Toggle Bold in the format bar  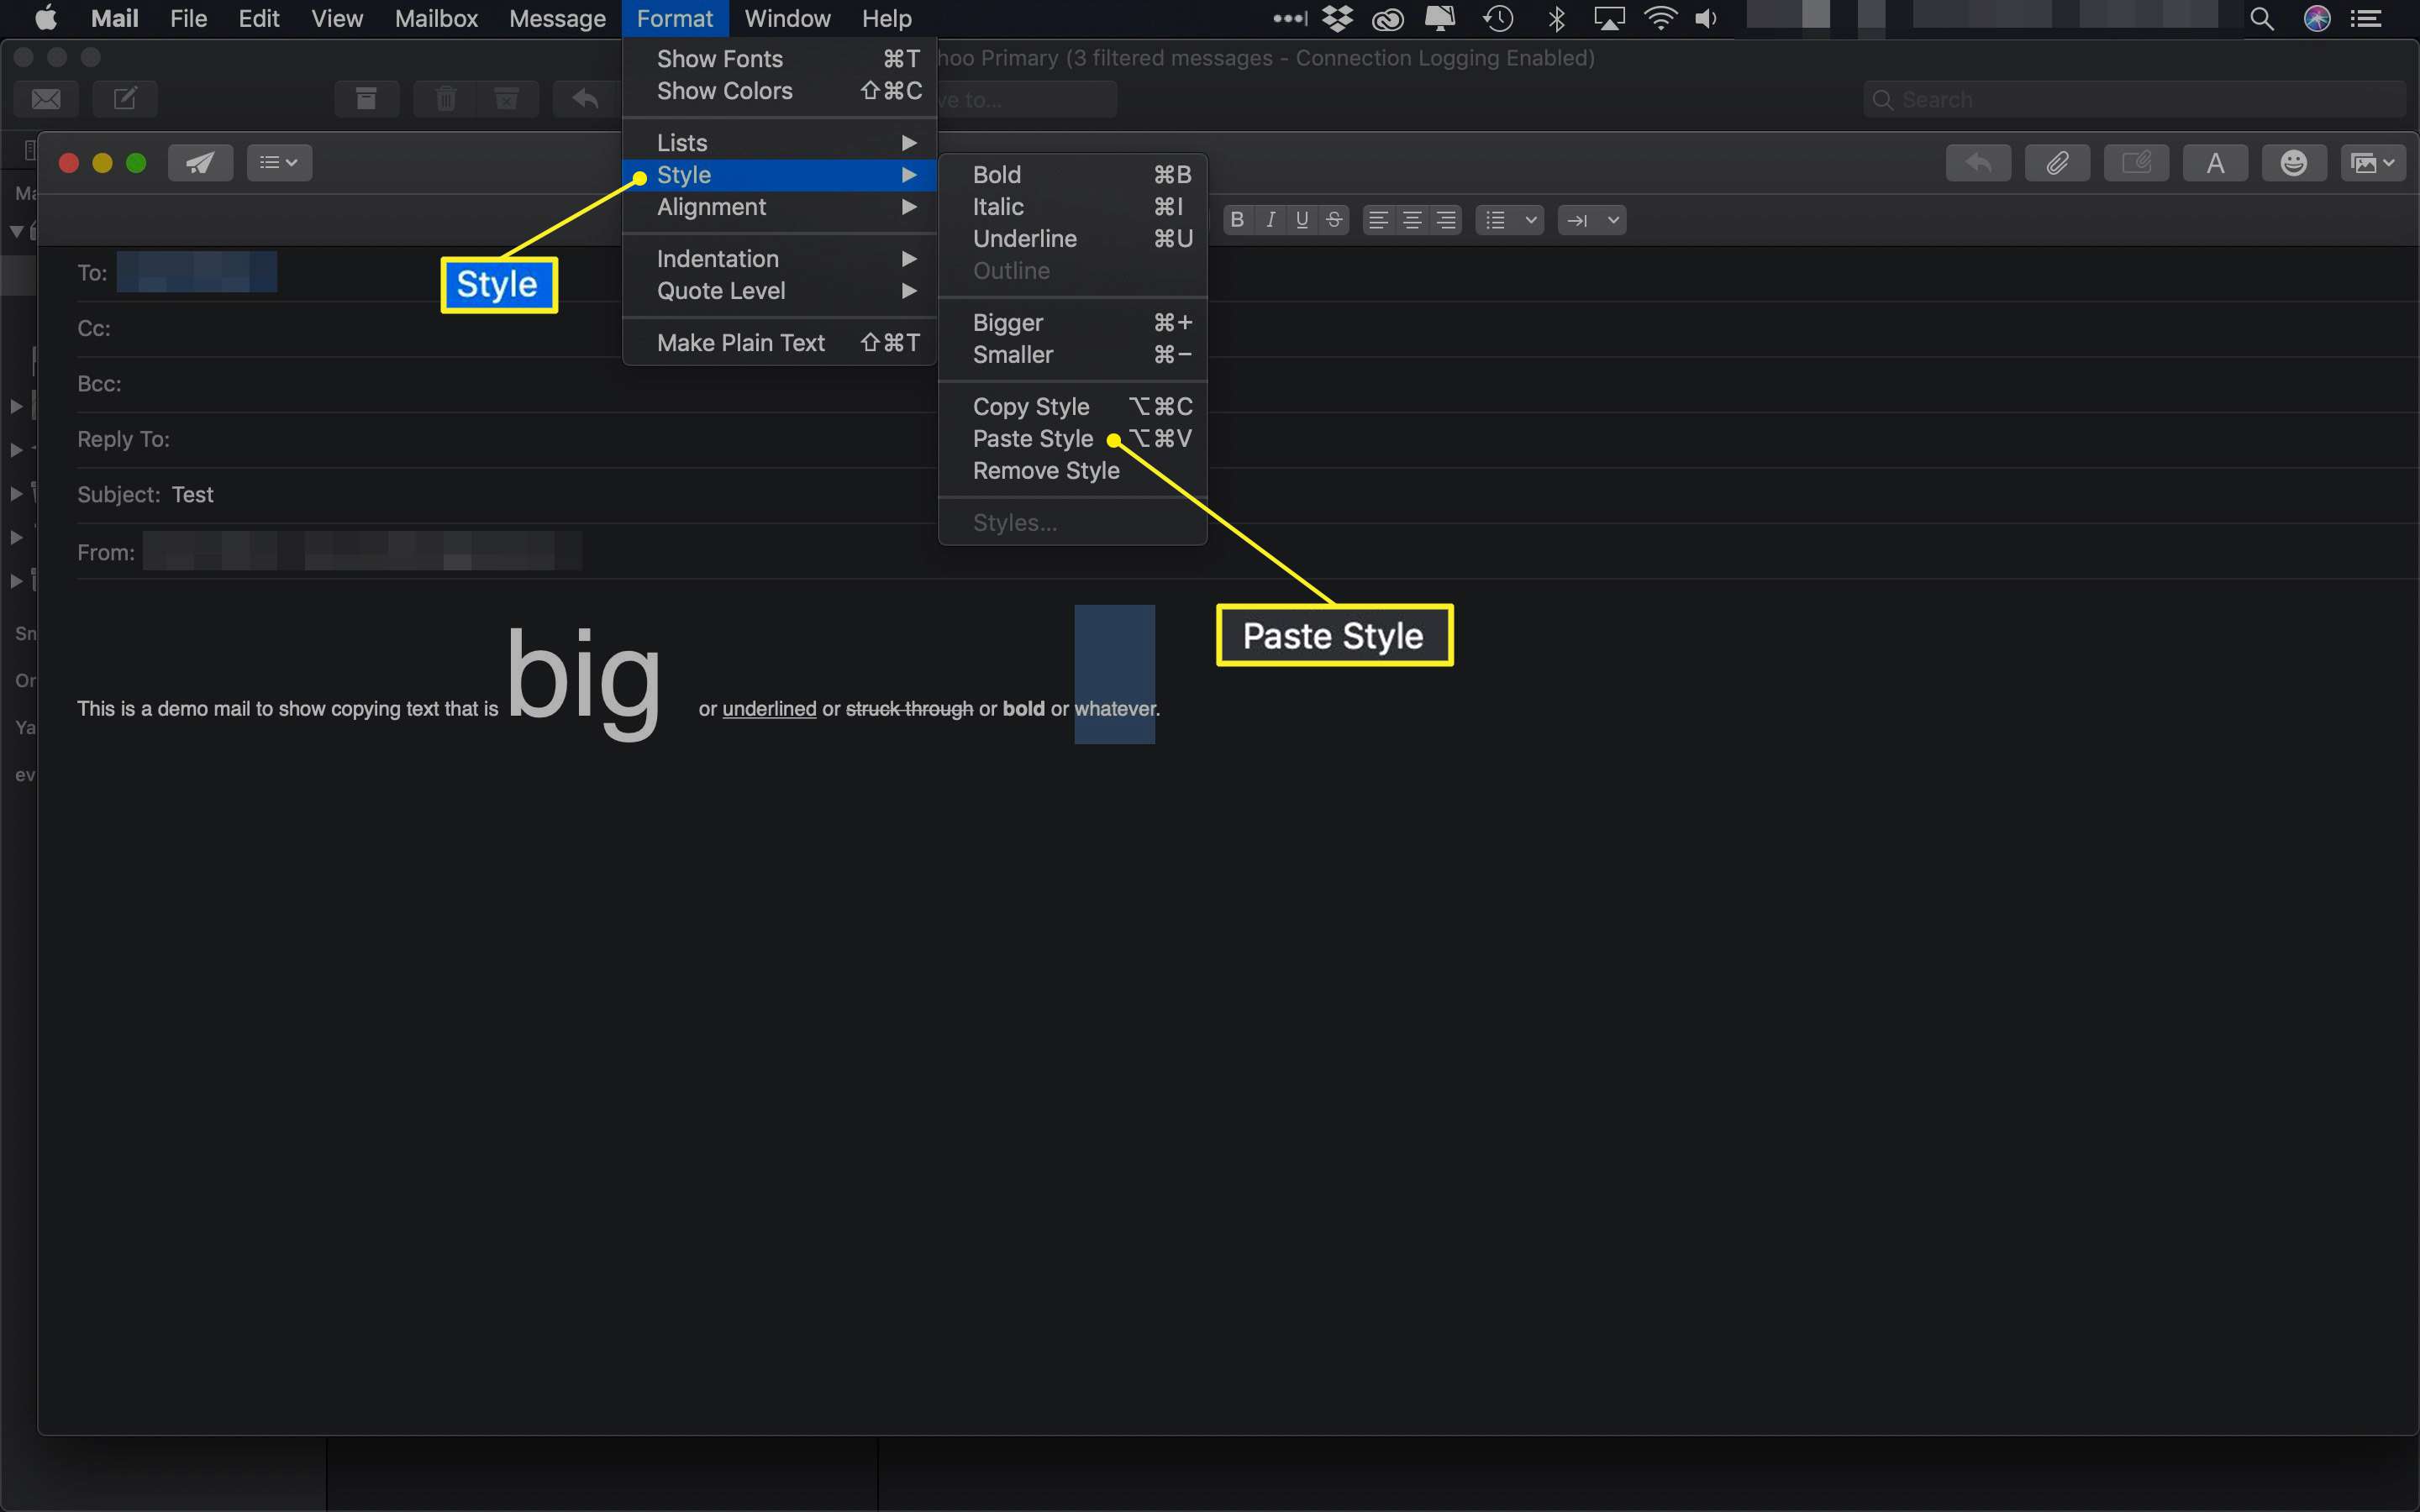1238,220
